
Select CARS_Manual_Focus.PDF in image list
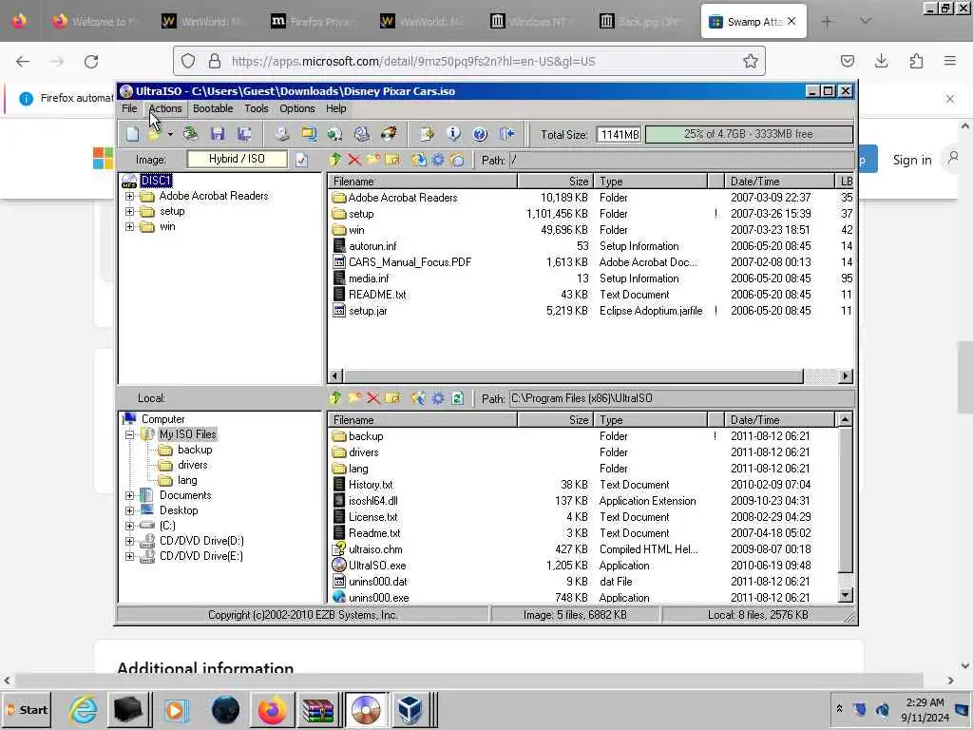tap(410, 262)
